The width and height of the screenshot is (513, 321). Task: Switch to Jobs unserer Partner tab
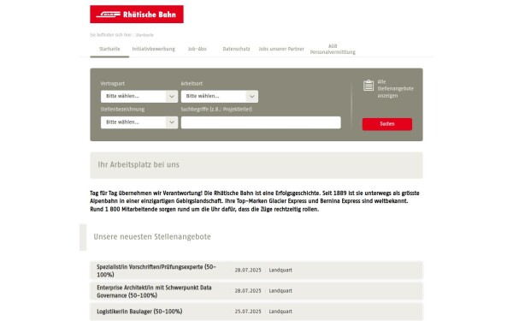pyautogui.click(x=281, y=49)
